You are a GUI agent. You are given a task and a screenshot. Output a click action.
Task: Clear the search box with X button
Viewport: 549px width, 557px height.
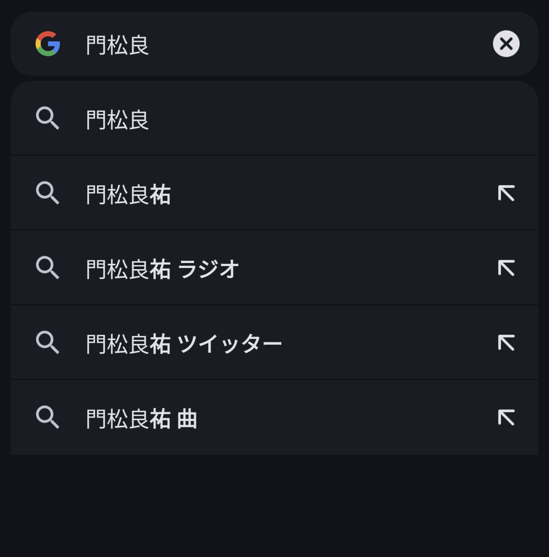tap(506, 44)
